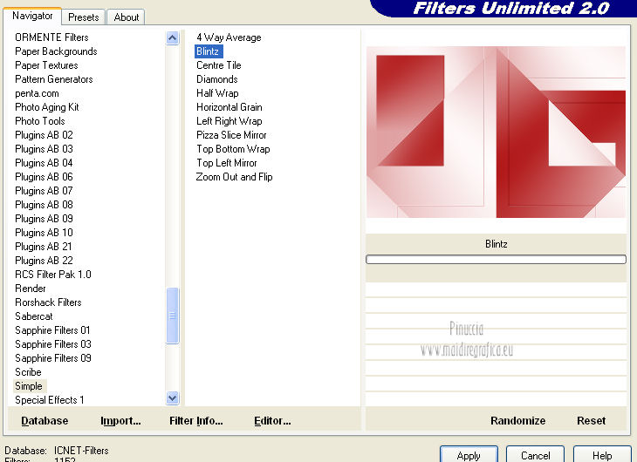
Task: Select Special Effects 1 category
Action: [49, 400]
